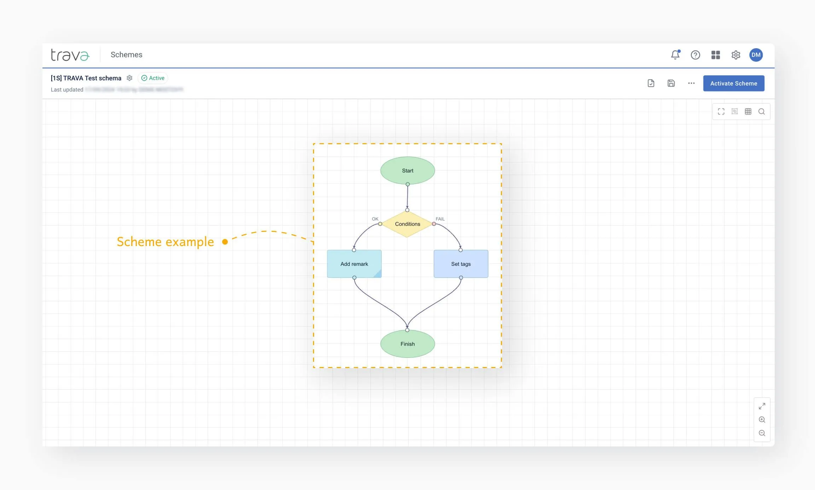815x490 pixels.
Task: Open the help question mark icon
Action: (x=695, y=55)
